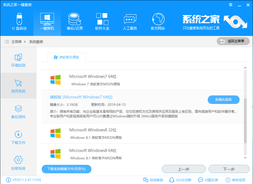
Task: Go to 选择系统 select system step
Action: click(18, 86)
